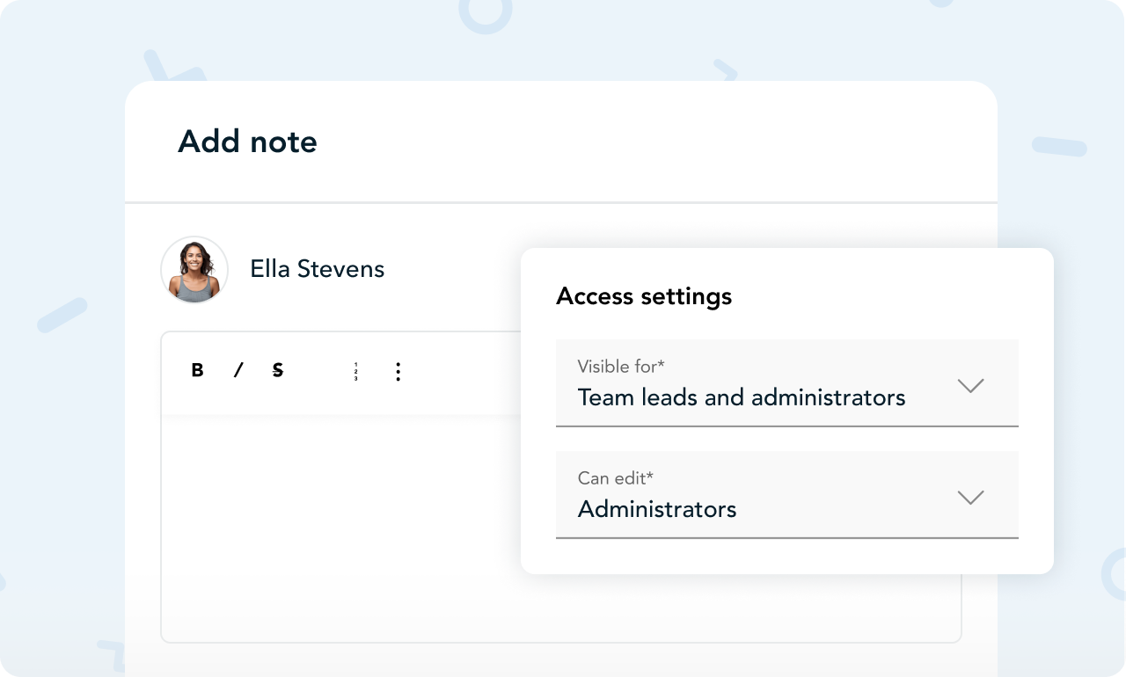Open the three-dot more options menu

coord(398,372)
